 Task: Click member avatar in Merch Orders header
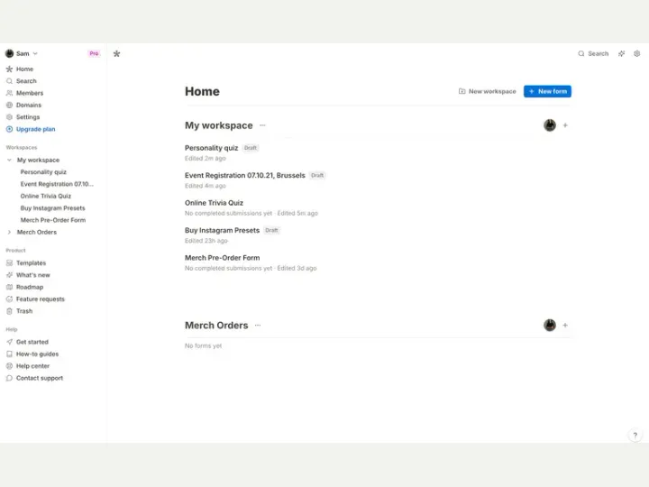click(x=550, y=325)
